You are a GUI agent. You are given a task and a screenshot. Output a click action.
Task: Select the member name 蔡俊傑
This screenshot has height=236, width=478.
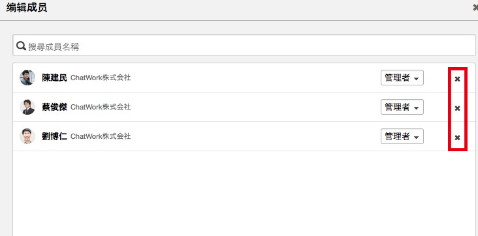[x=54, y=107]
